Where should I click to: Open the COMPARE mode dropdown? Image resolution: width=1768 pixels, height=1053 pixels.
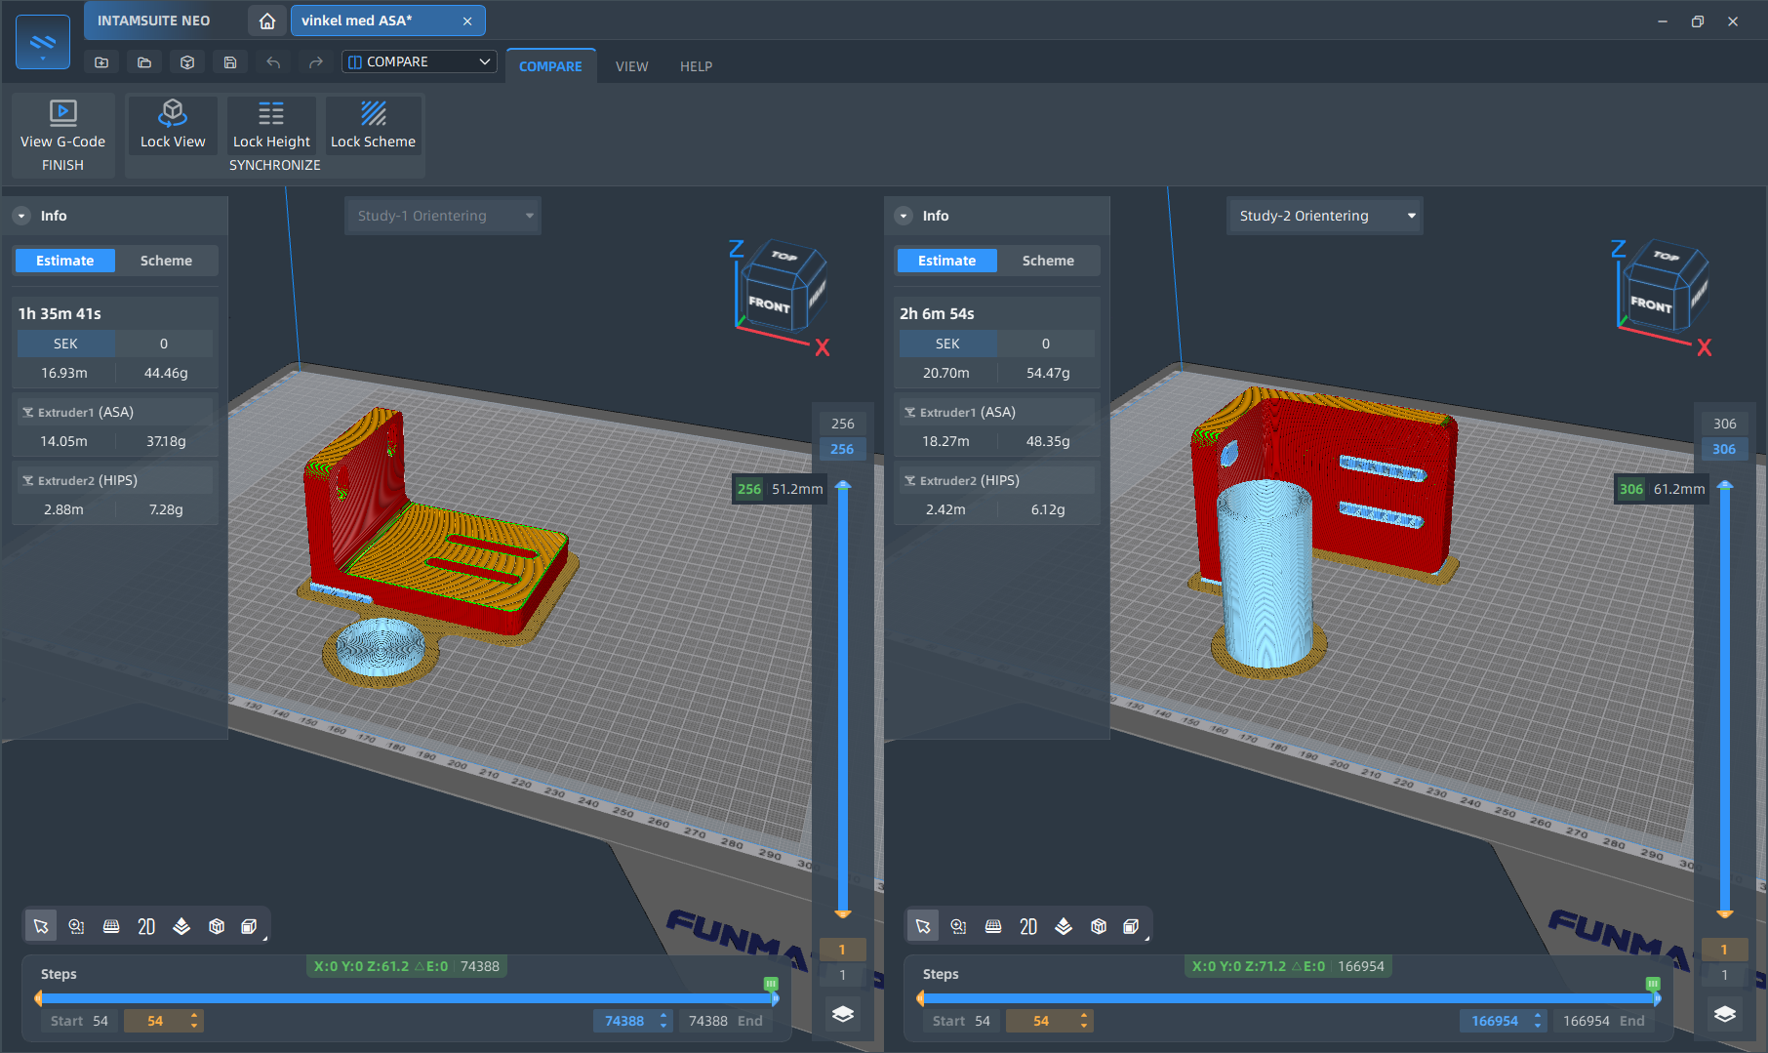(x=420, y=61)
